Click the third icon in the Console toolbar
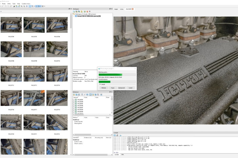The height and width of the screenshot is (158, 238). coord(120,135)
